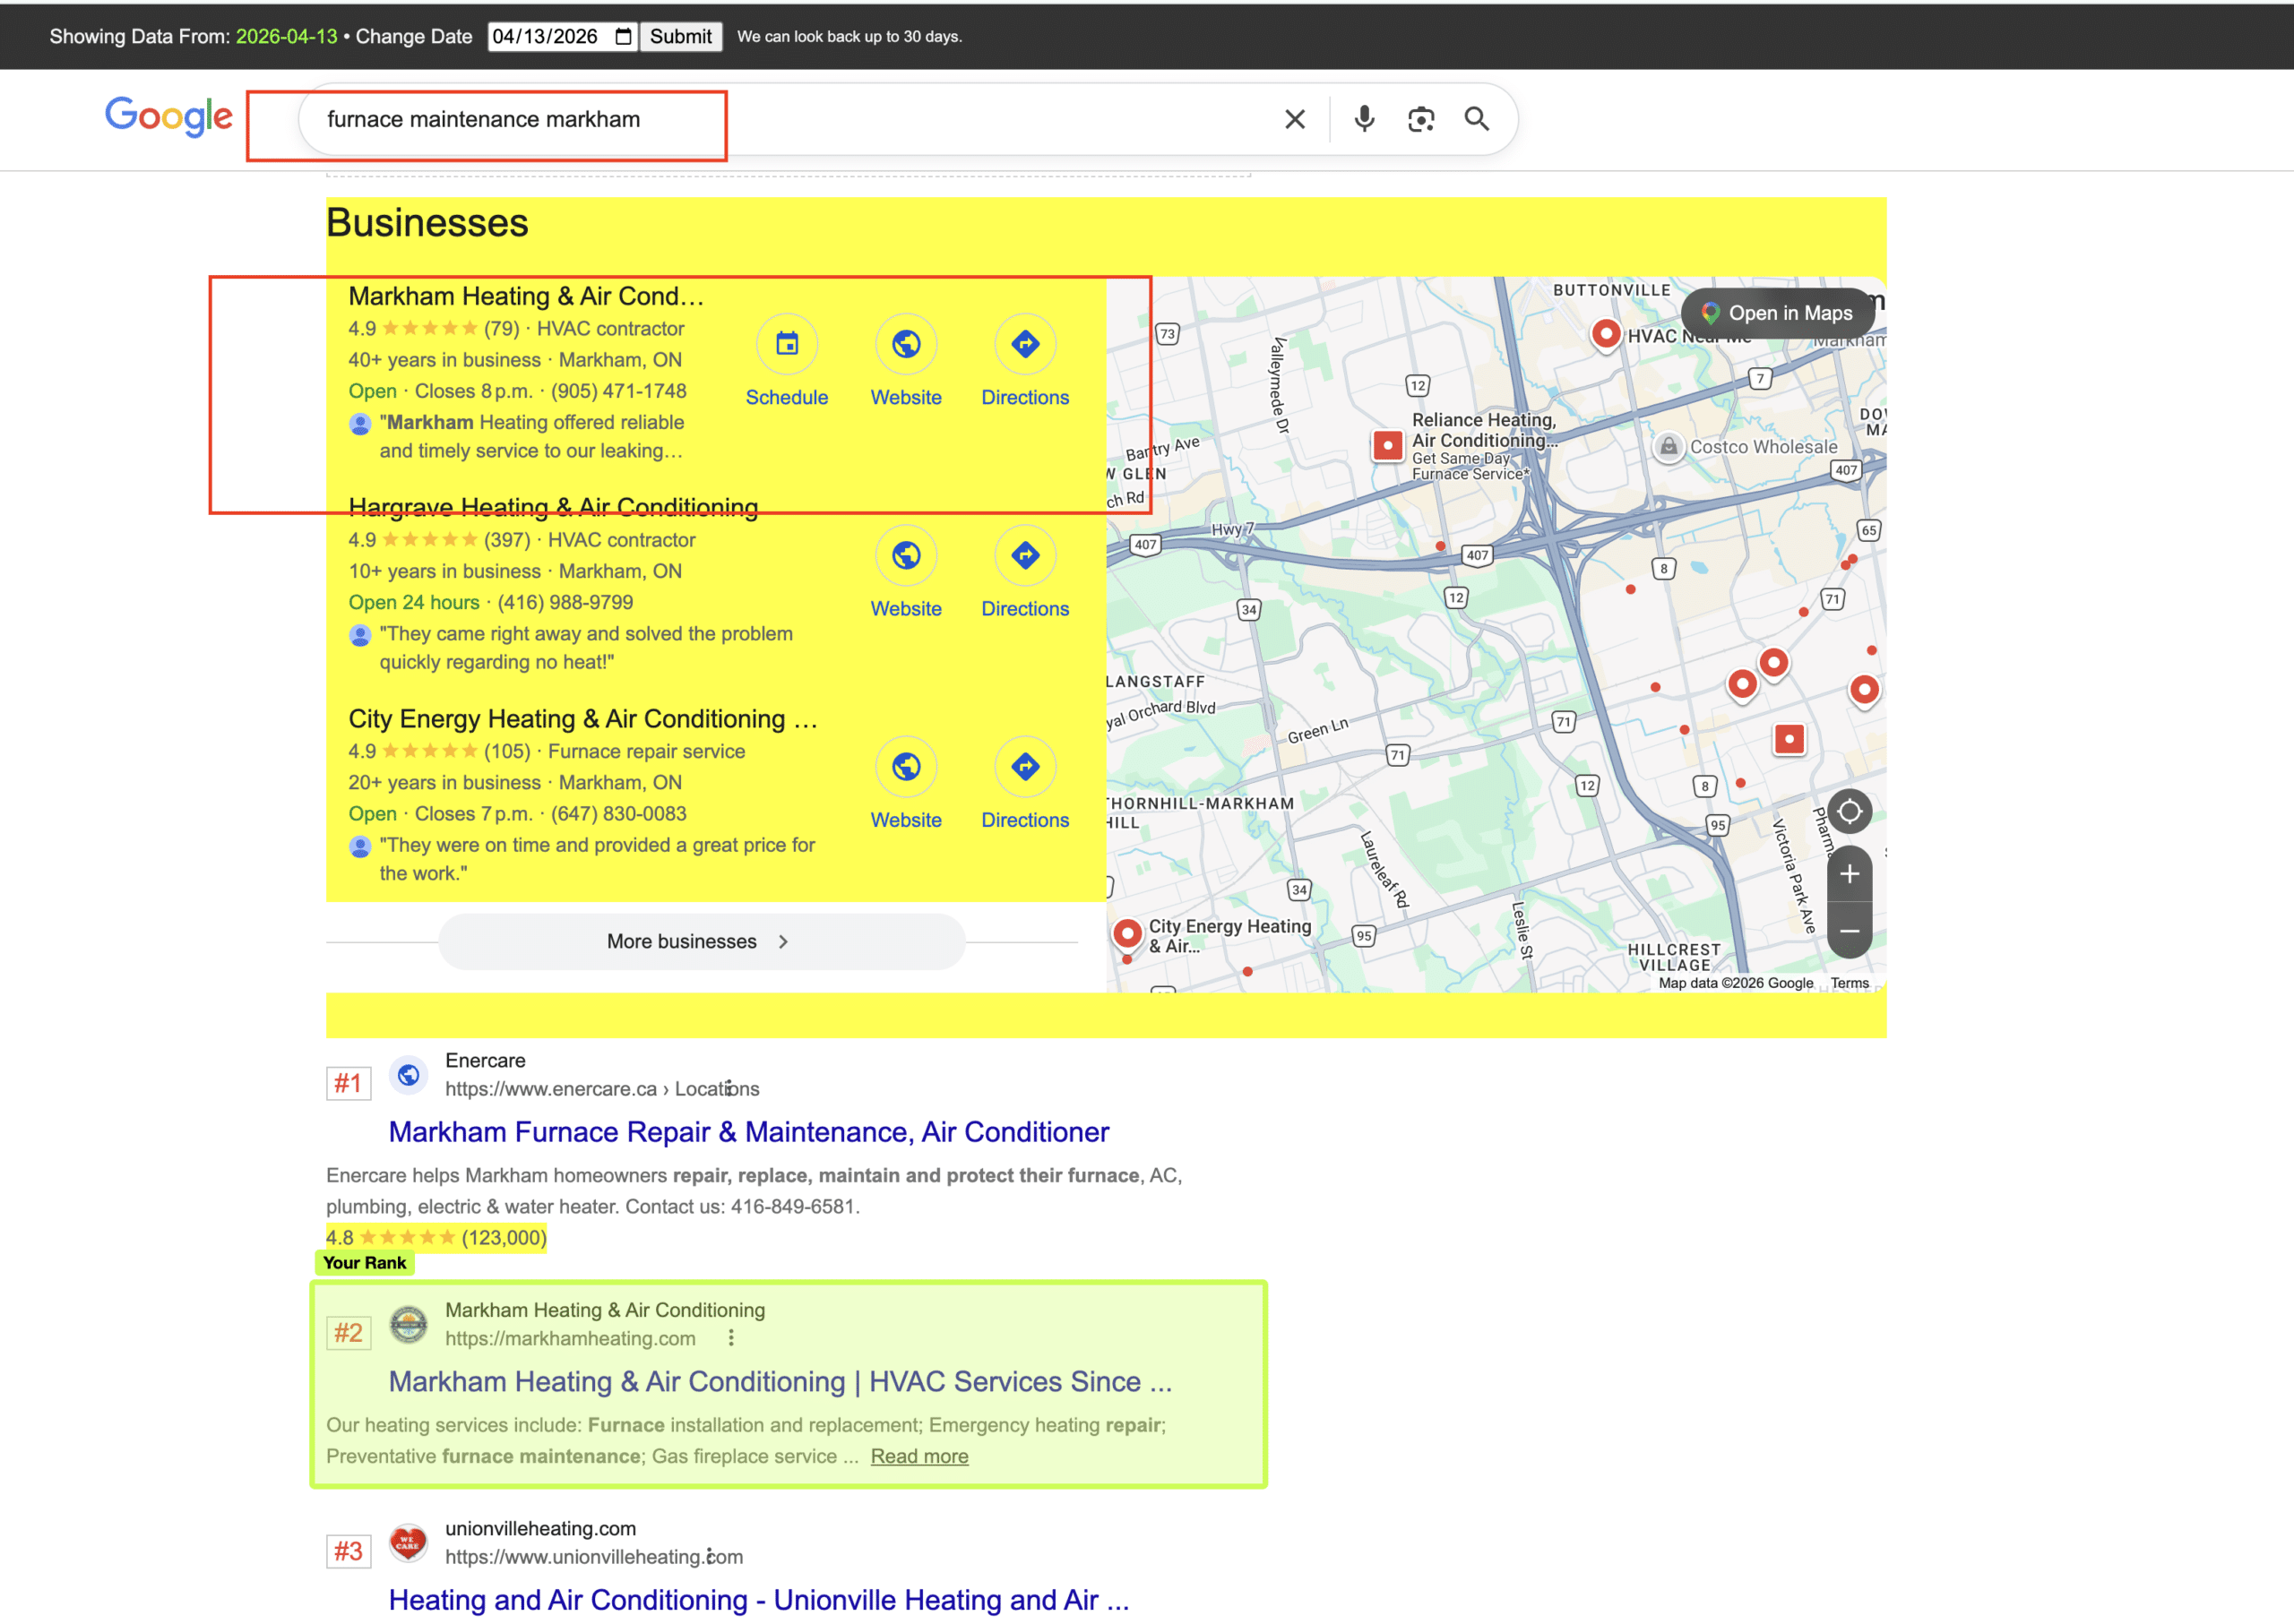Click the #3 rank badge
This screenshot has width=2294, height=1624.
(349, 1551)
